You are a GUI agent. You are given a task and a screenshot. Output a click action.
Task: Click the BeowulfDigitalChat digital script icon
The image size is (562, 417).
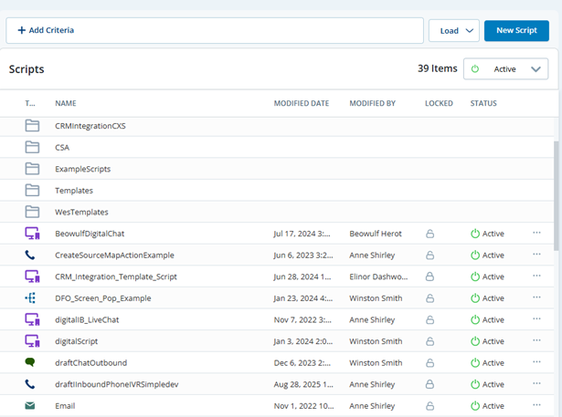tap(32, 234)
